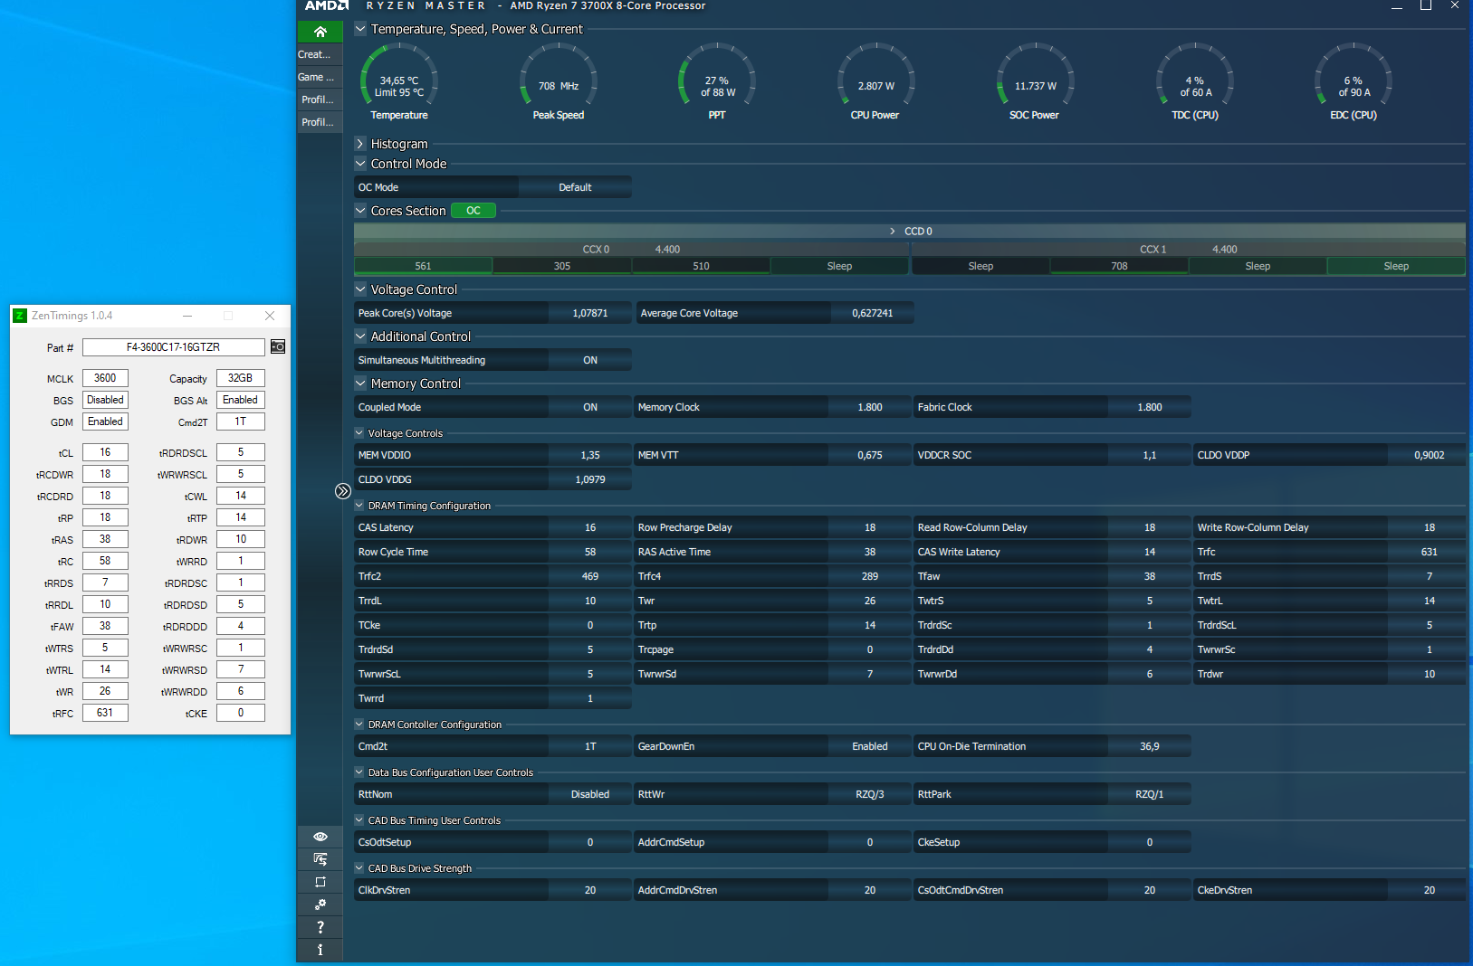Open the Creat... sidebar tab

point(320,54)
